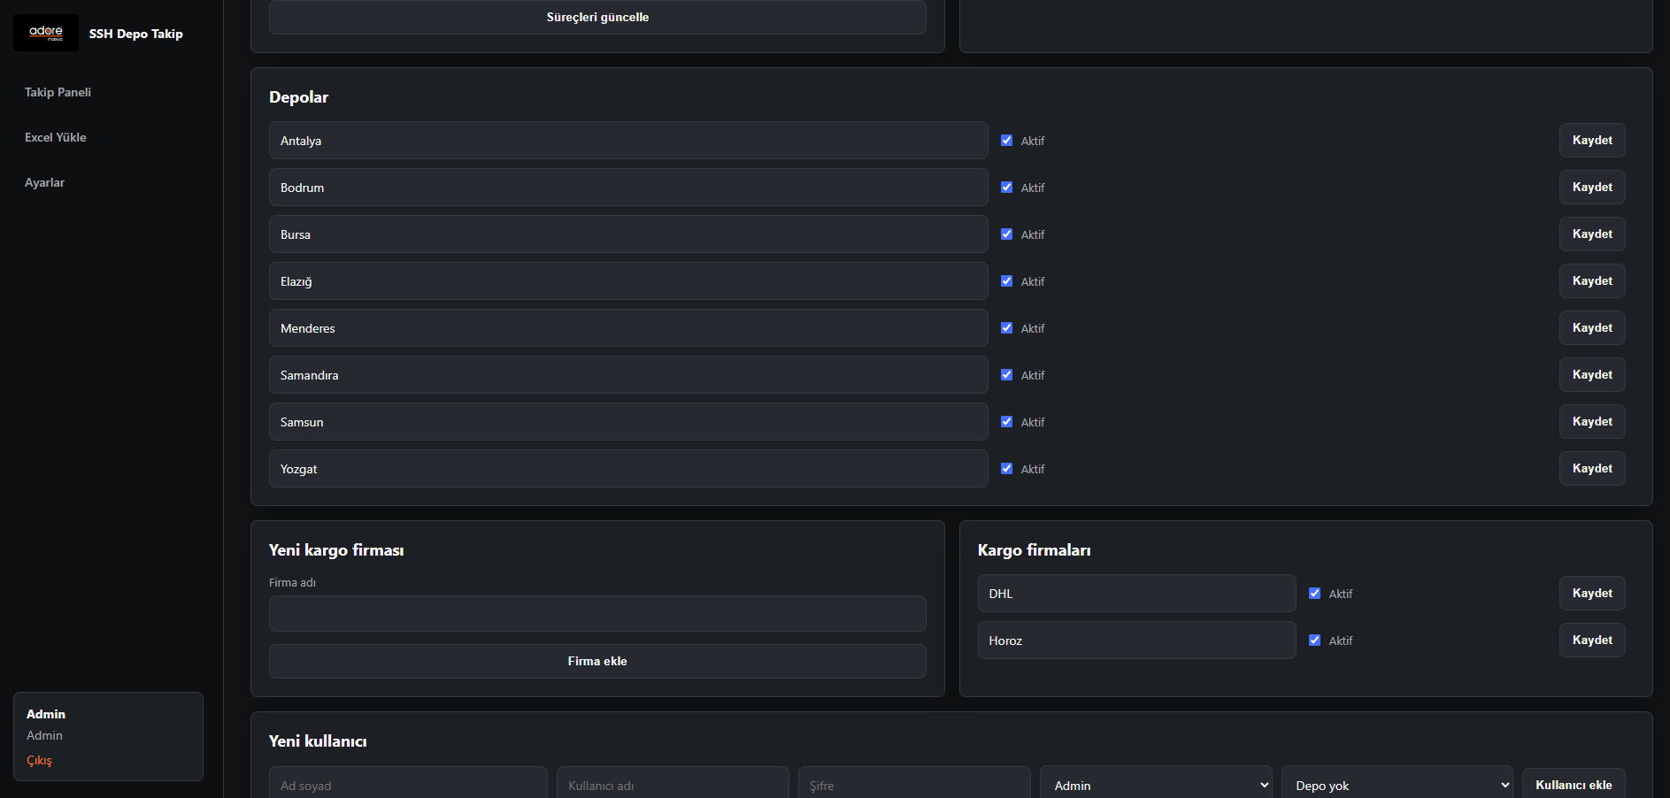The image size is (1670, 798).
Task: Disable Aktif for the Yozgat depot
Action: point(1006,469)
